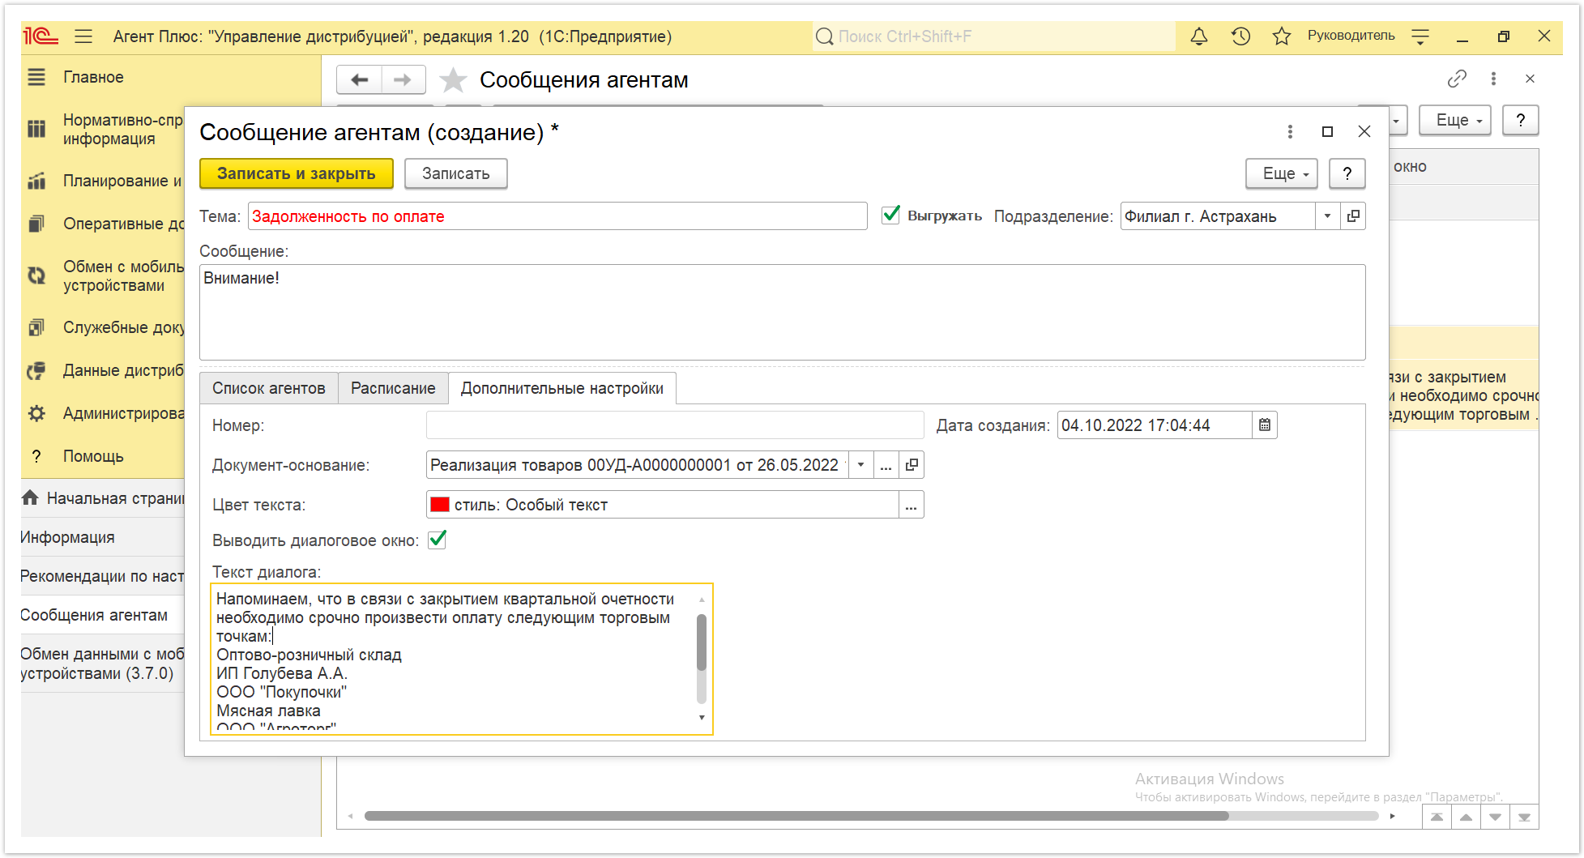1584x858 pixels.
Task: Jump to list end with bottom arrow icon
Action: (x=1524, y=817)
